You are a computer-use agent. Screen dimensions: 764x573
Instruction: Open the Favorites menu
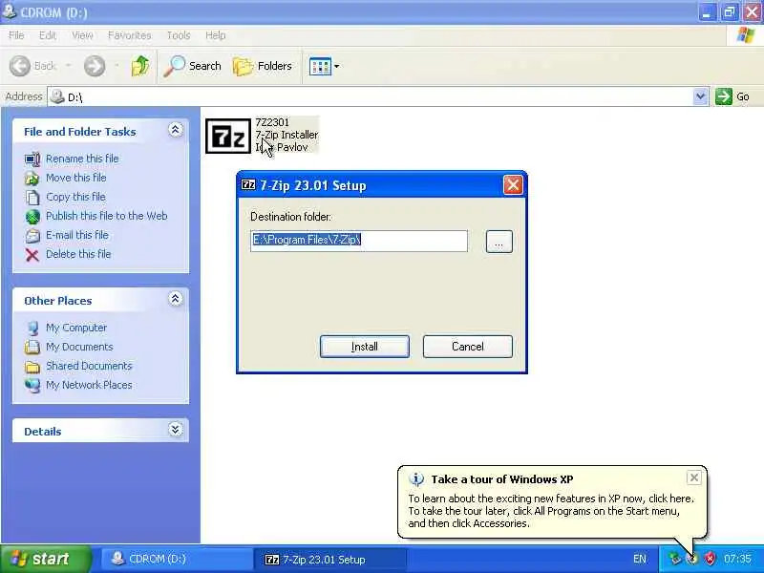(x=130, y=35)
